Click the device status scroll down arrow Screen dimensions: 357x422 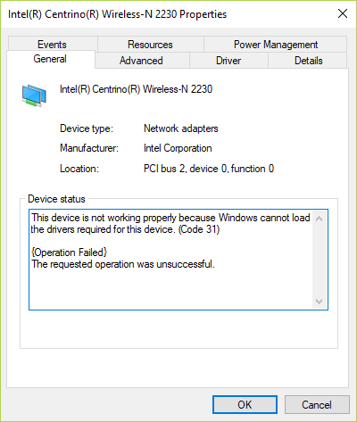pyautogui.click(x=320, y=302)
